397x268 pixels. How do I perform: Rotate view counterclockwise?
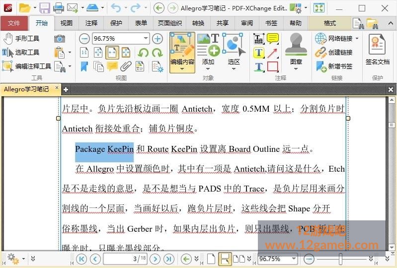click(143, 53)
